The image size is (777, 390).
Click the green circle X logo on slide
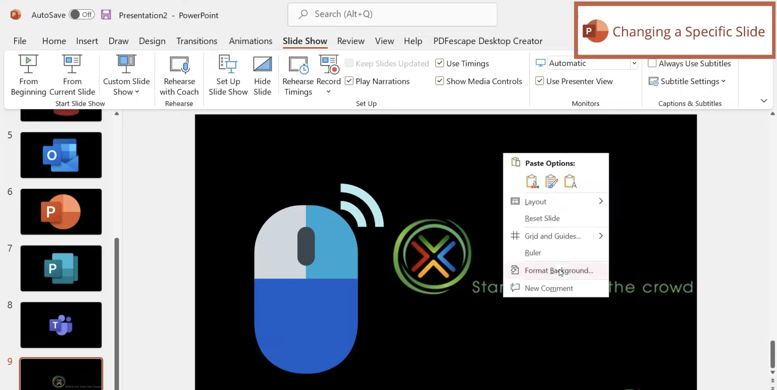click(432, 256)
